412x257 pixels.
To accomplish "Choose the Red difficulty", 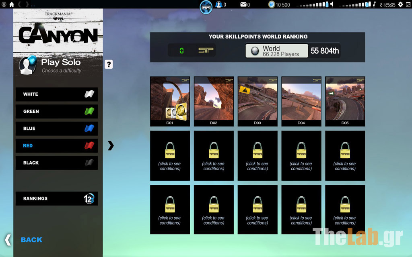I will pyautogui.click(x=57, y=146).
